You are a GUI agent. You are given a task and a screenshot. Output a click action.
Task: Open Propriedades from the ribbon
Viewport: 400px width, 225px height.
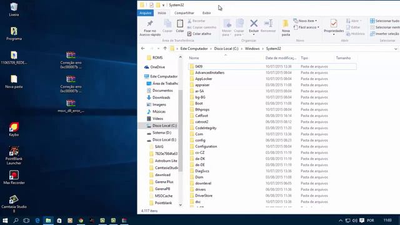[x=334, y=26]
